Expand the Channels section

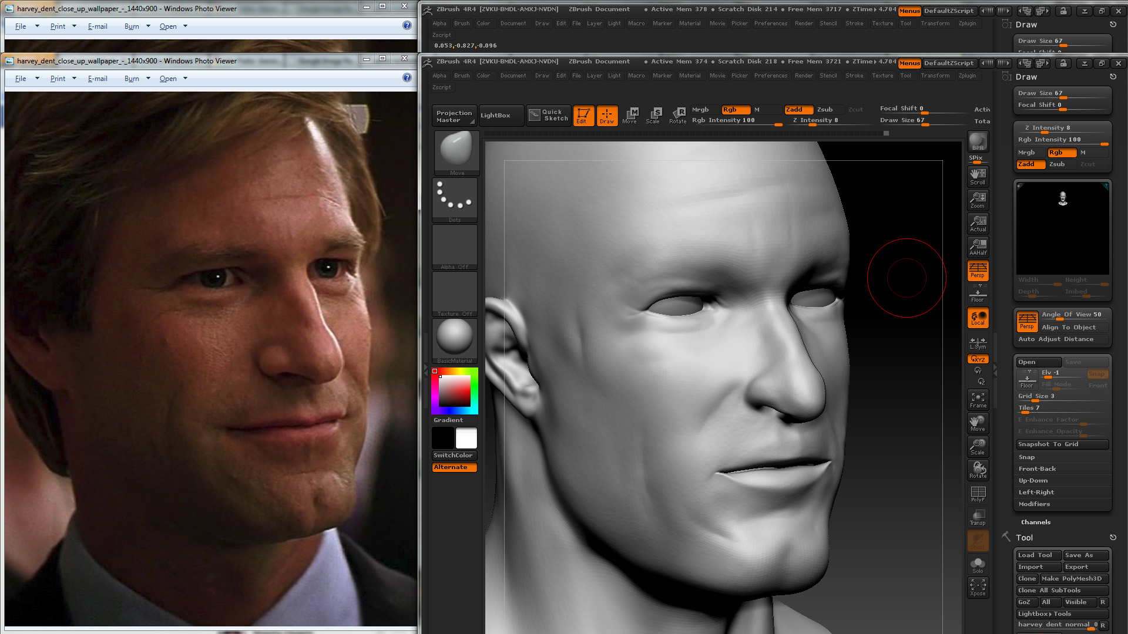[1035, 522]
